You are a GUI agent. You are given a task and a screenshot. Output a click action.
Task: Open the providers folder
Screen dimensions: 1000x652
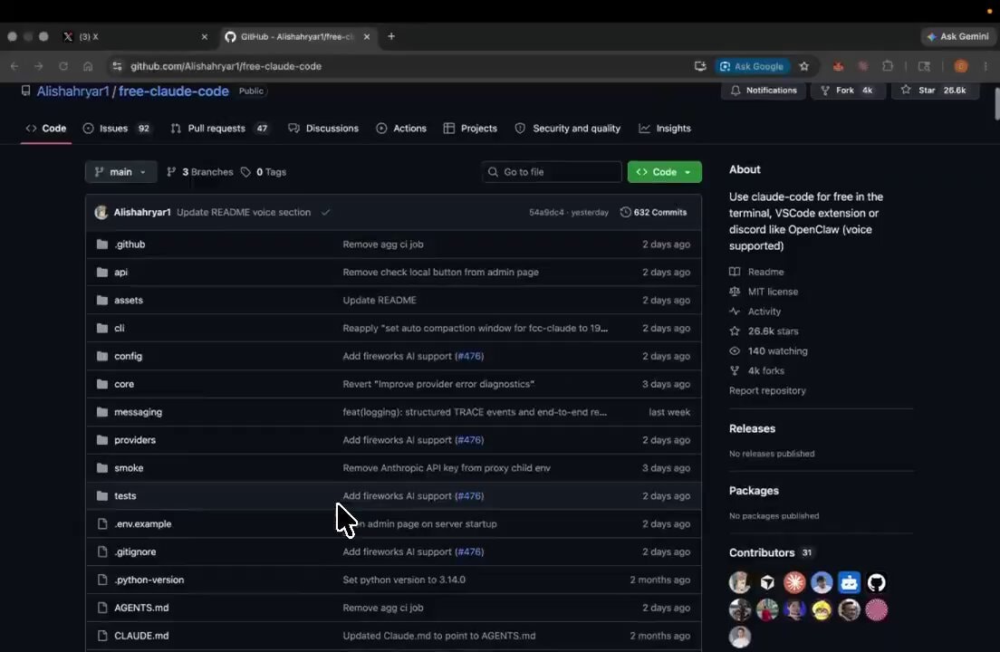tap(135, 440)
